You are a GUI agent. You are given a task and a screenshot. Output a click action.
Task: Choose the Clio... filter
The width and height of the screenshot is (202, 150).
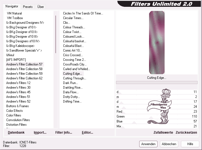point(67,23)
